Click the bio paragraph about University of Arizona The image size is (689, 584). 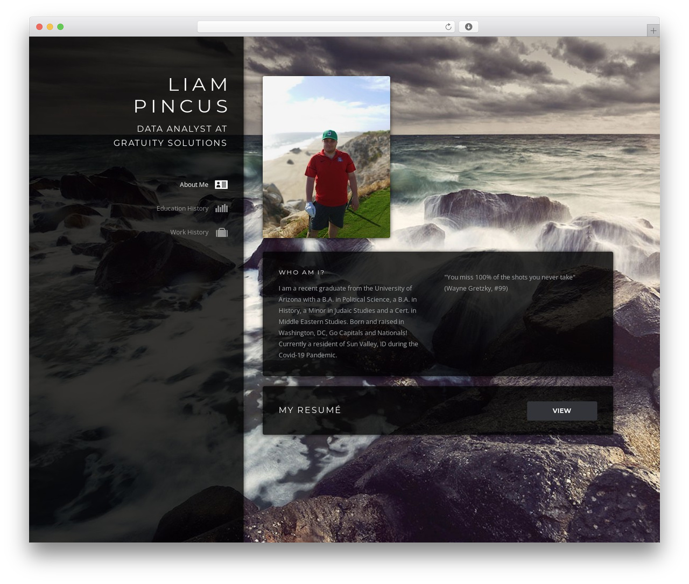point(348,322)
